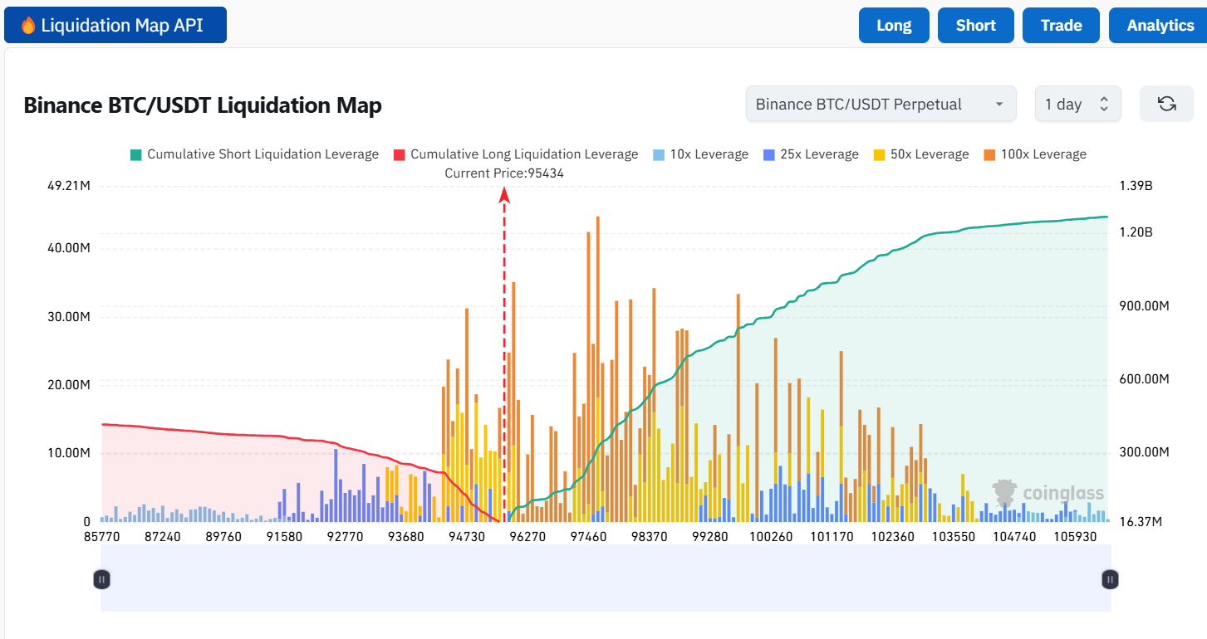Open the Long tab

coord(894,25)
